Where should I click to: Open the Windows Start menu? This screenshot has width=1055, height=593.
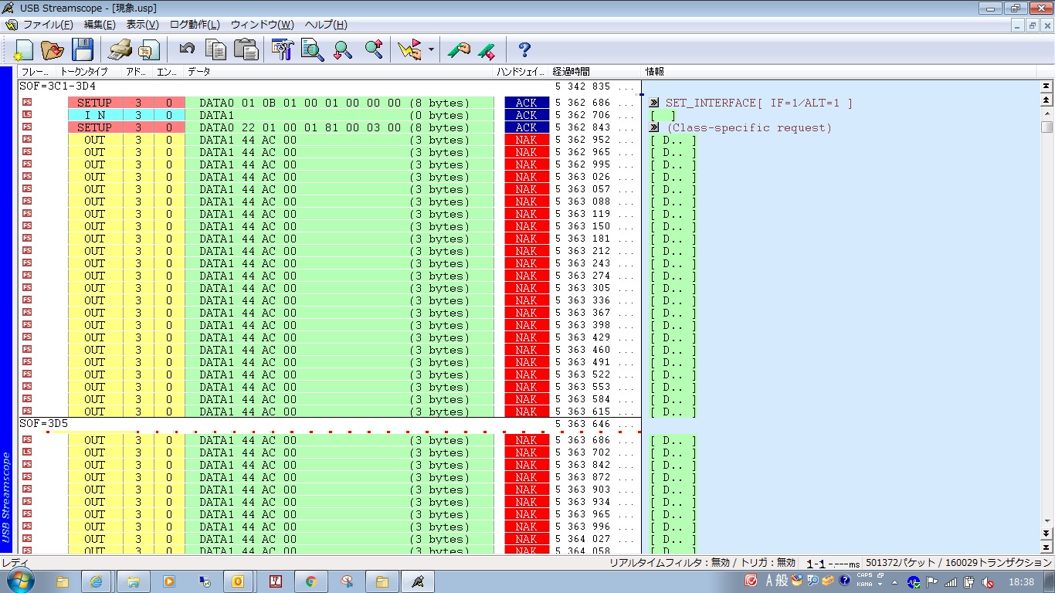click(x=20, y=581)
